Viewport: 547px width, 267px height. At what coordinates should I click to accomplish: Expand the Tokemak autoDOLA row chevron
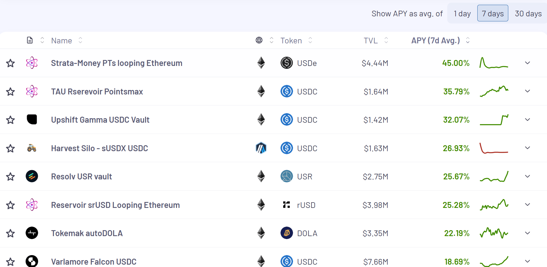(x=527, y=233)
